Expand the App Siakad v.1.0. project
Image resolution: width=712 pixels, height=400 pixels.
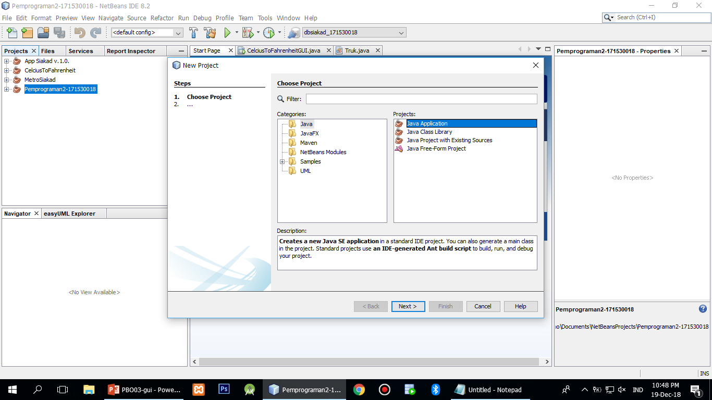[x=7, y=61]
